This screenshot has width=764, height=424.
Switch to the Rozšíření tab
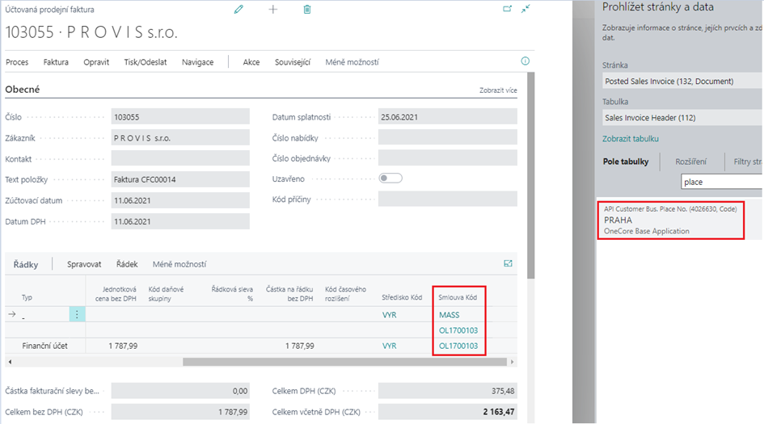coord(691,162)
